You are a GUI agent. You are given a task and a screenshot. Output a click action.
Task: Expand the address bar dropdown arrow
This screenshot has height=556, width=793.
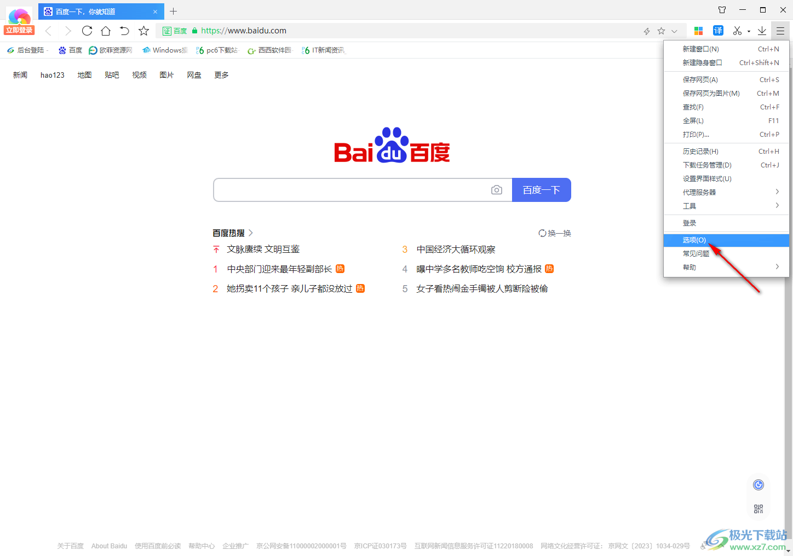coord(674,31)
